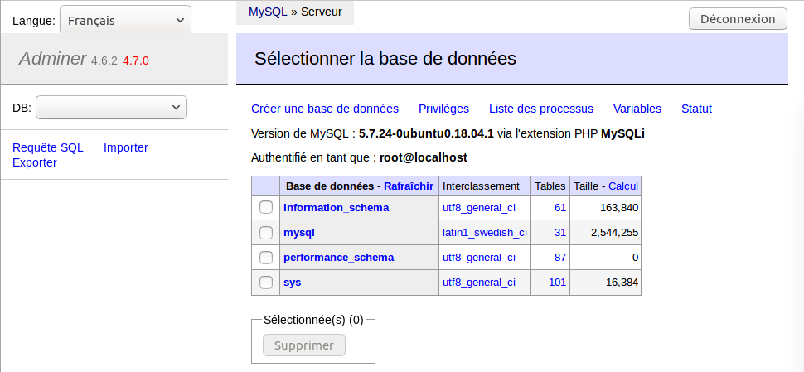Open Requête SQL in sidebar
This screenshot has width=804, height=372.
(48, 147)
